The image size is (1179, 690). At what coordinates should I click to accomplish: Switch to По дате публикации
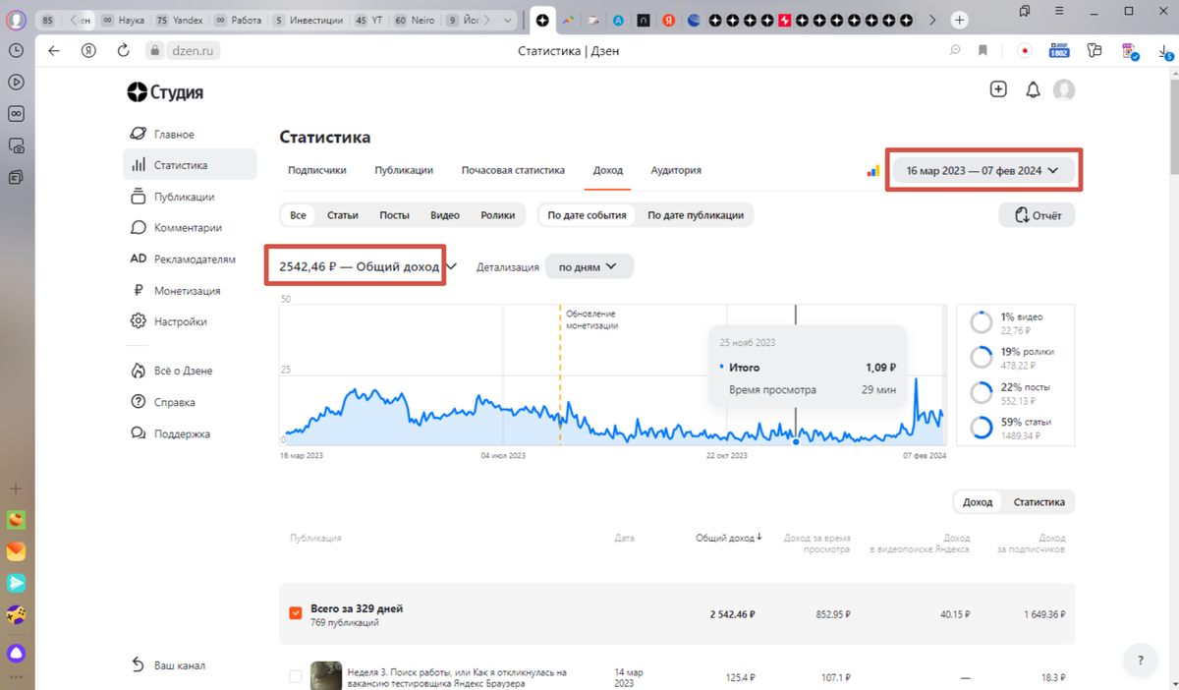(695, 215)
